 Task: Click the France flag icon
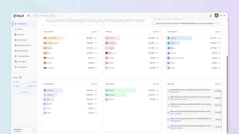coord(45,63)
